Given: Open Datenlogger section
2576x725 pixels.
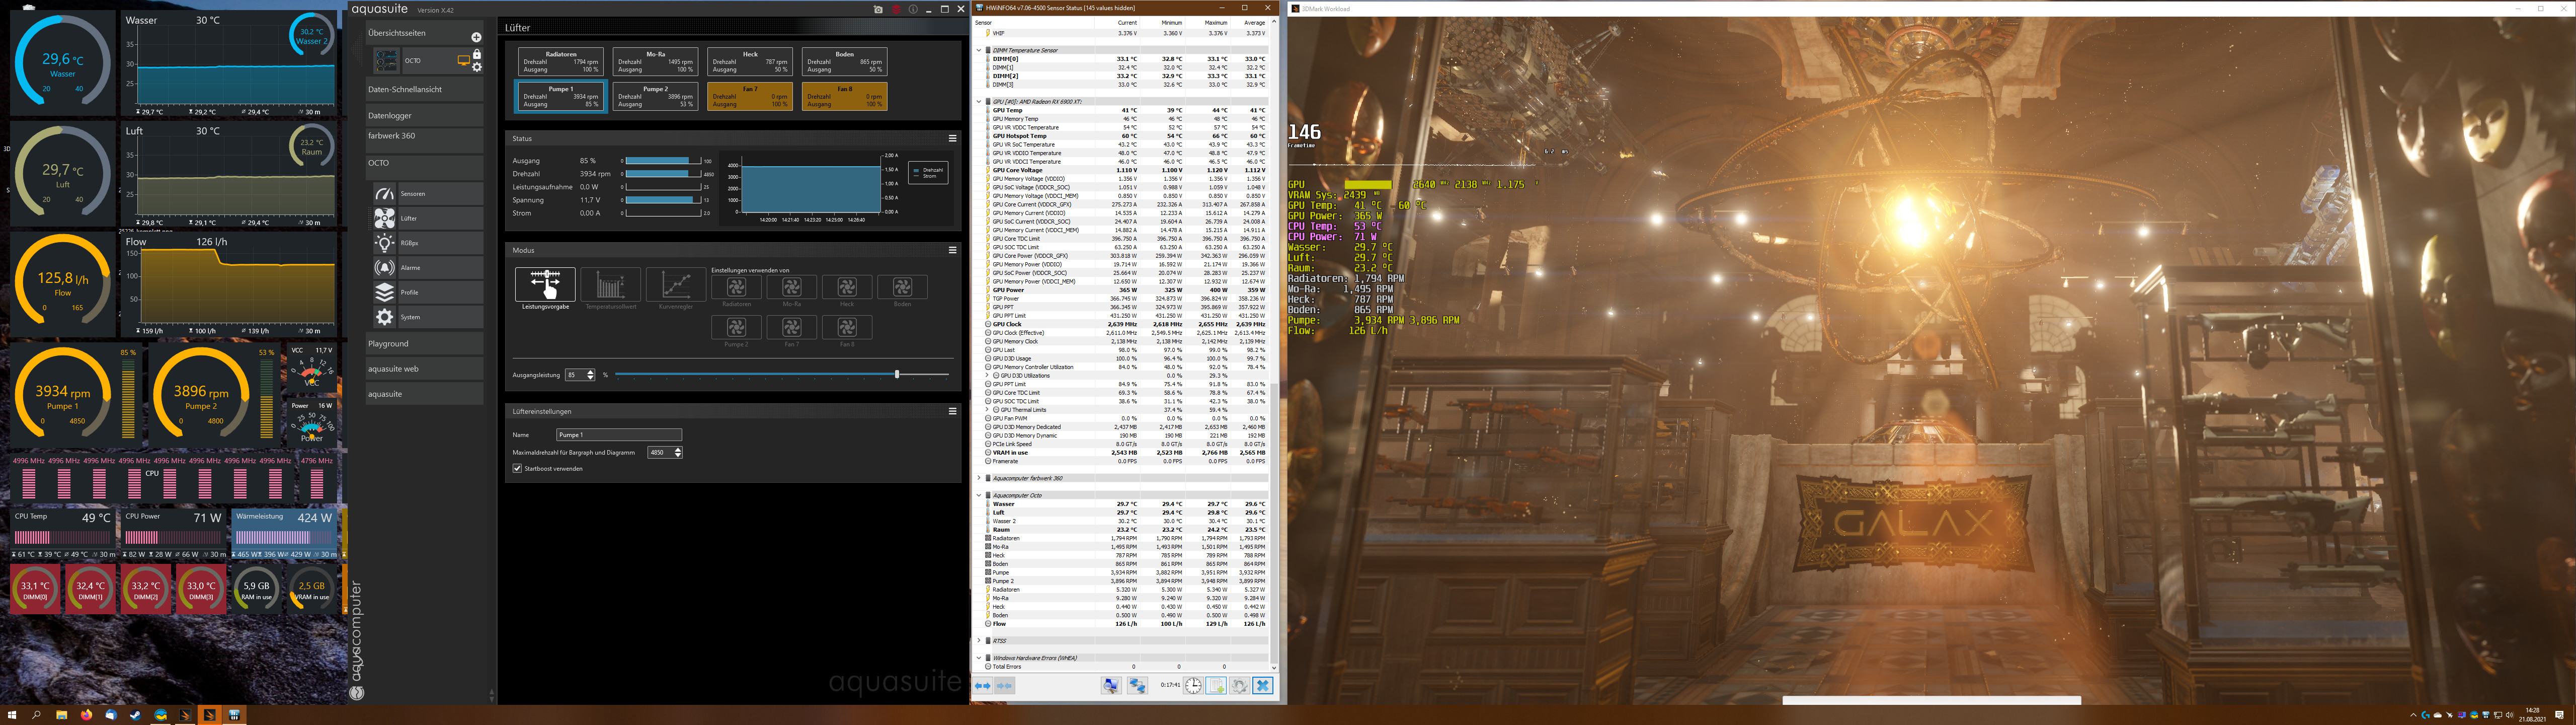Looking at the screenshot, I should point(425,115).
